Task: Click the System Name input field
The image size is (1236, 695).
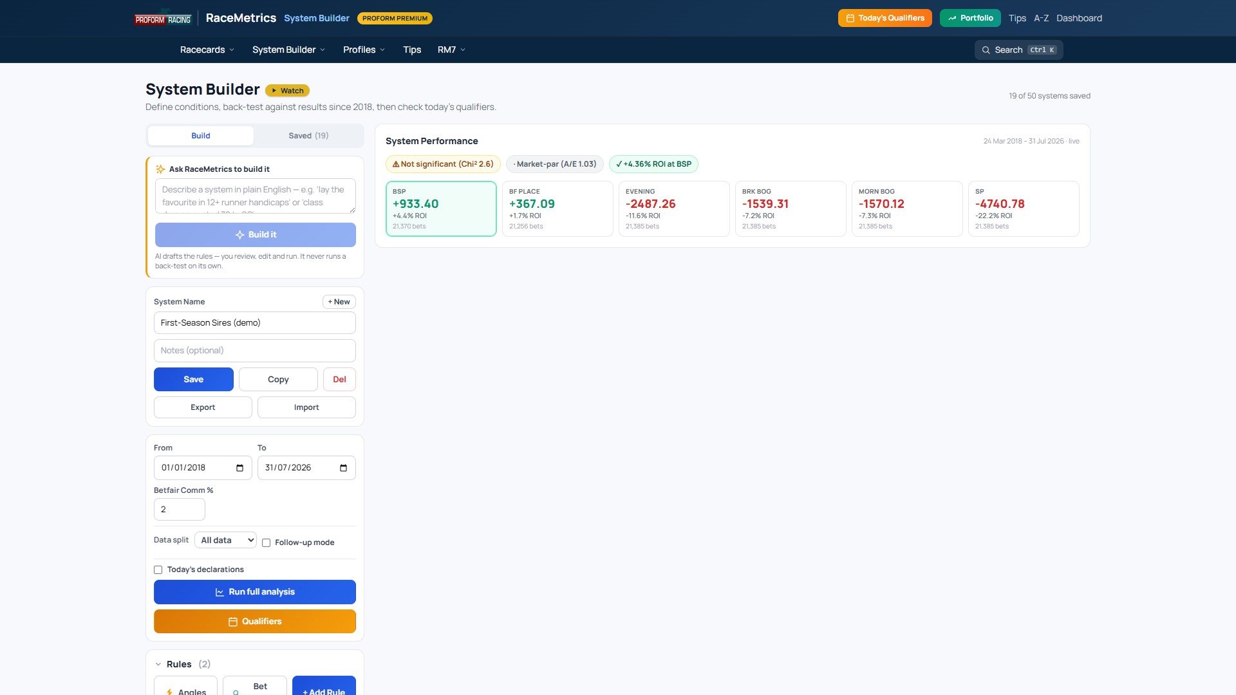Action: pyautogui.click(x=255, y=323)
